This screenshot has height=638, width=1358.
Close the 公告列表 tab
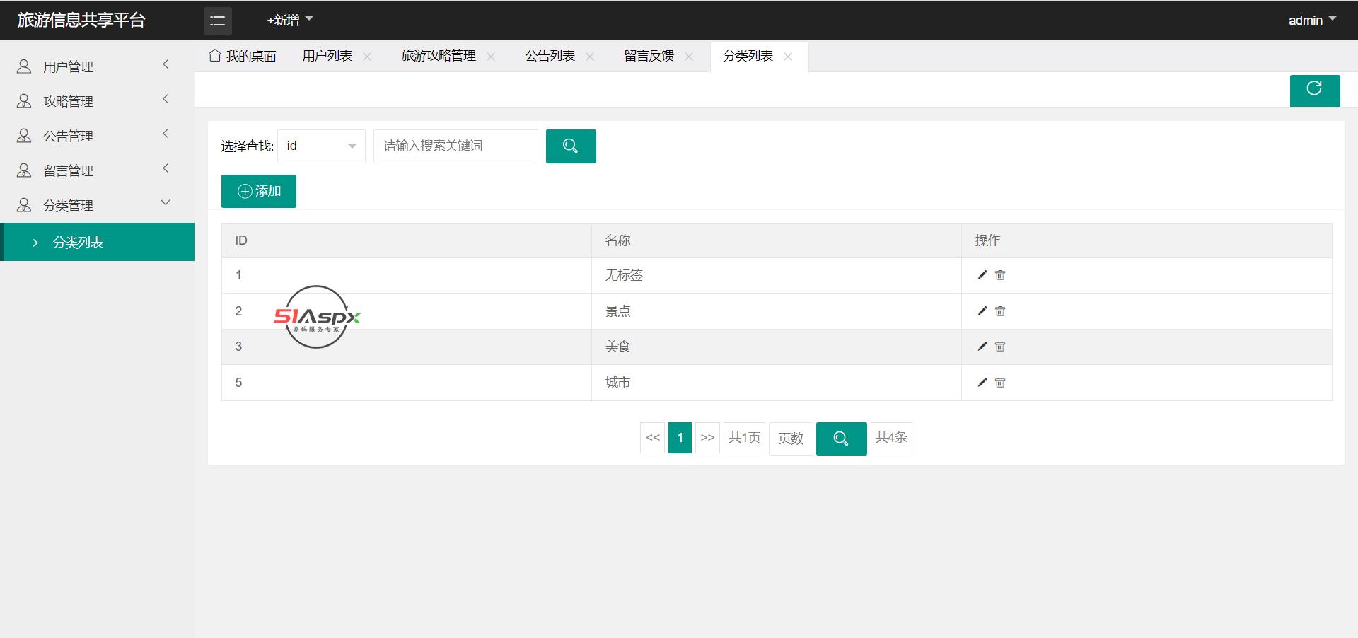coord(590,57)
